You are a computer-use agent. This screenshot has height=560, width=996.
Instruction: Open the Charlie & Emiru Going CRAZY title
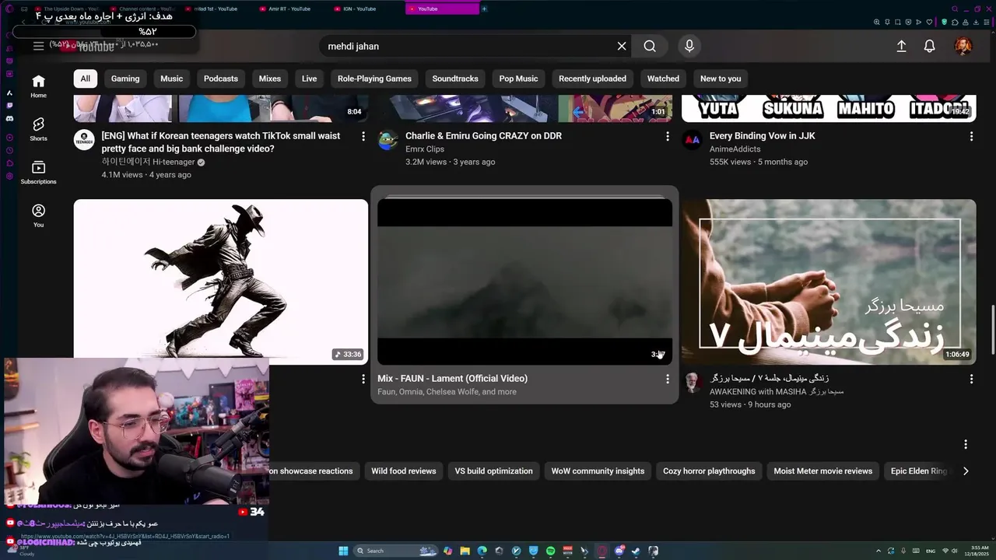483,135
